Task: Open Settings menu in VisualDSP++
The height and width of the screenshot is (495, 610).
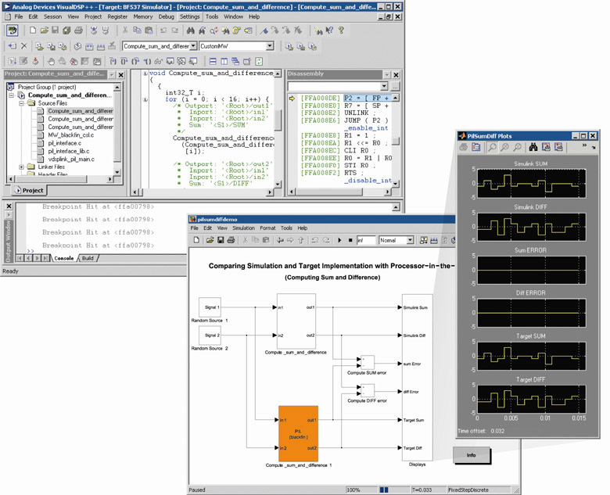Action: click(189, 16)
